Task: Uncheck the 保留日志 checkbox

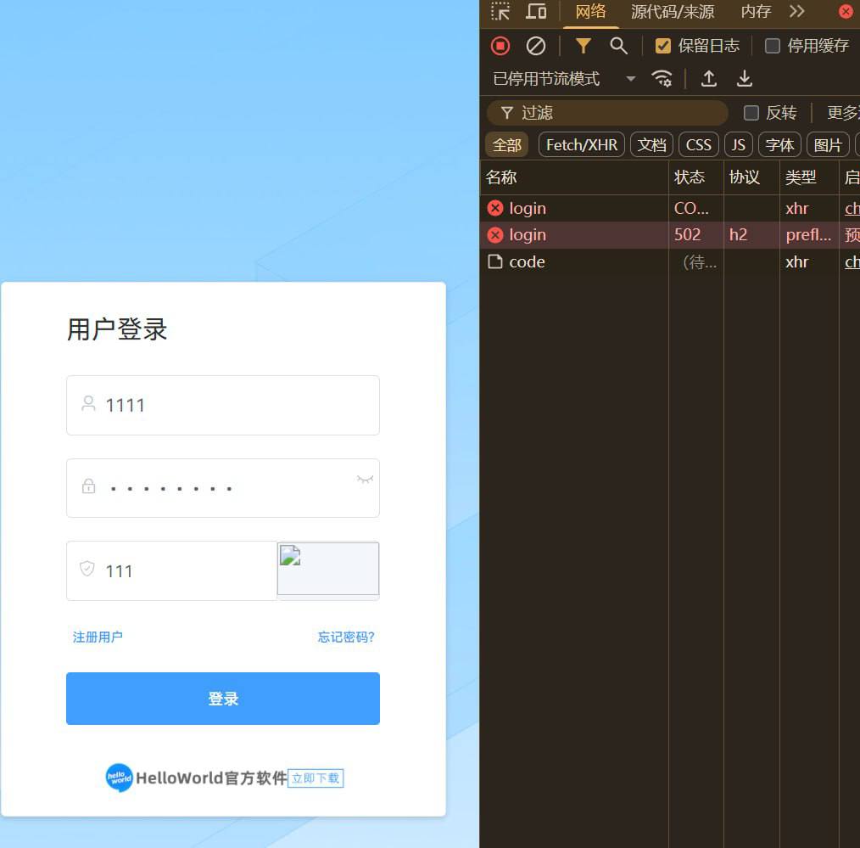Action: pos(663,46)
